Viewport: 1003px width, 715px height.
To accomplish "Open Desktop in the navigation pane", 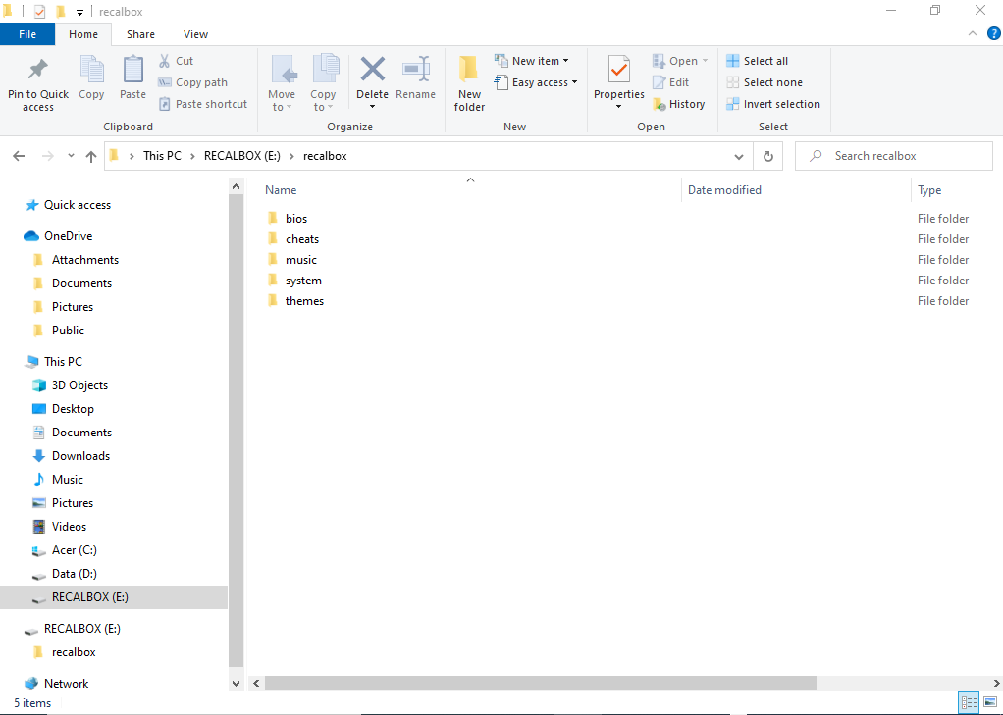I will point(73,409).
